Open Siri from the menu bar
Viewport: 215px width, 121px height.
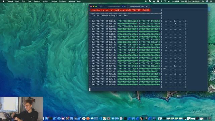(x=207, y=1)
